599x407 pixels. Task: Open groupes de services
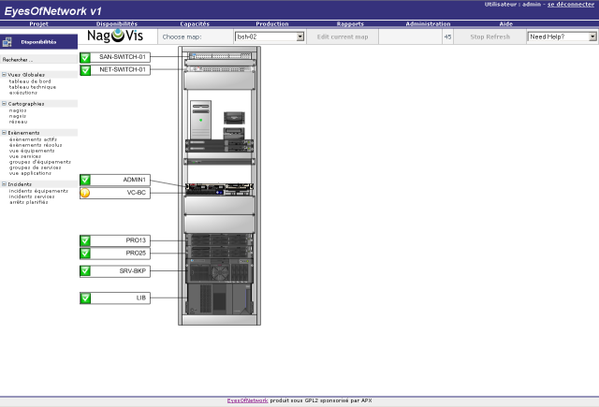coord(36,167)
